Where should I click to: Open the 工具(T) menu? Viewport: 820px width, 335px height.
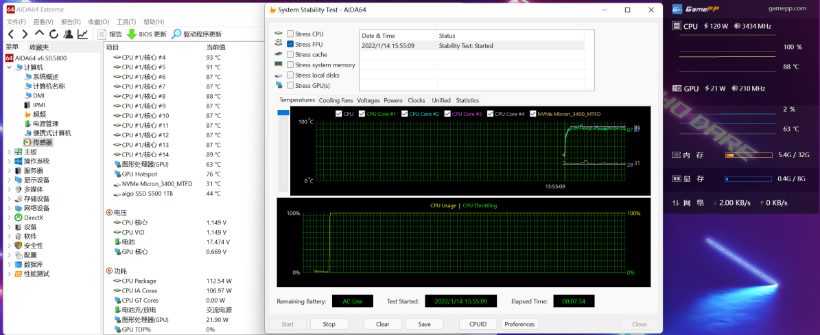pos(126,22)
